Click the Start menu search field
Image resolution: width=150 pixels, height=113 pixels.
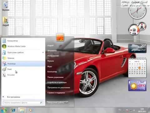23,103
